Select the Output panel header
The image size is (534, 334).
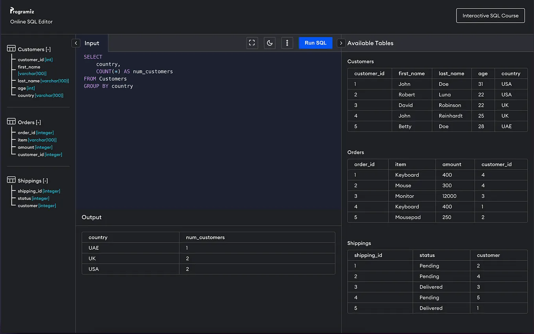pos(92,217)
